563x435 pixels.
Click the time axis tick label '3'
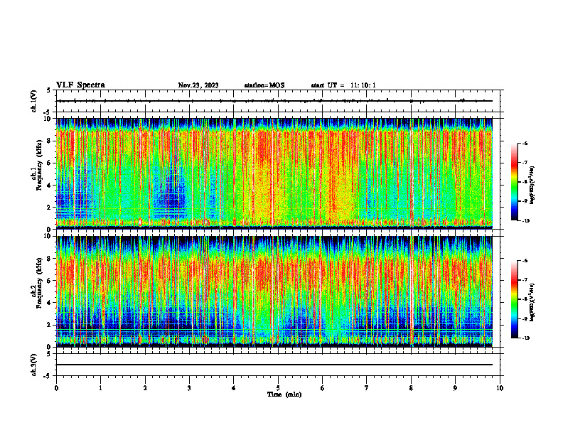click(x=189, y=388)
